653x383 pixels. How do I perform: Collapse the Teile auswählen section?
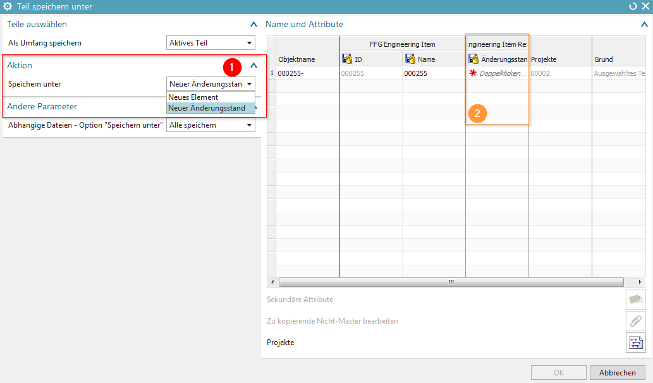pyautogui.click(x=253, y=25)
